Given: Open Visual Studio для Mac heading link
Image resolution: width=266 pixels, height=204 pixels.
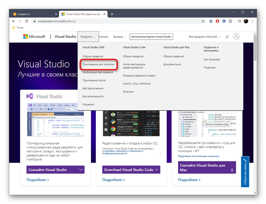Looking at the screenshot, I should coord(177,48).
